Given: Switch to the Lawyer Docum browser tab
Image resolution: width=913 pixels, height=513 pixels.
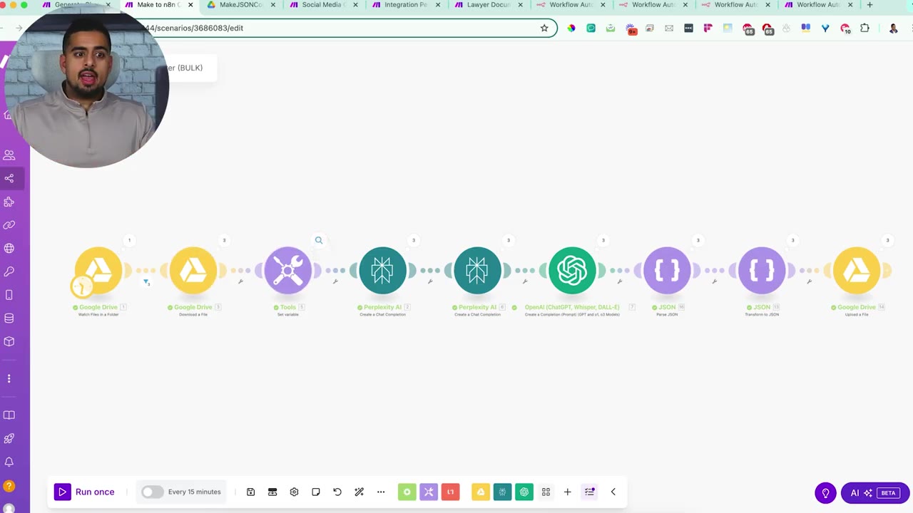Looking at the screenshot, I should pyautogui.click(x=489, y=5).
